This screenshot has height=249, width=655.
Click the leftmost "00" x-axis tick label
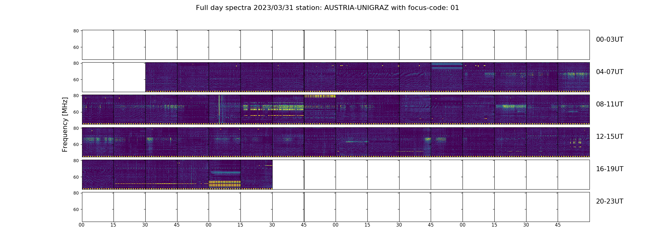point(82,225)
